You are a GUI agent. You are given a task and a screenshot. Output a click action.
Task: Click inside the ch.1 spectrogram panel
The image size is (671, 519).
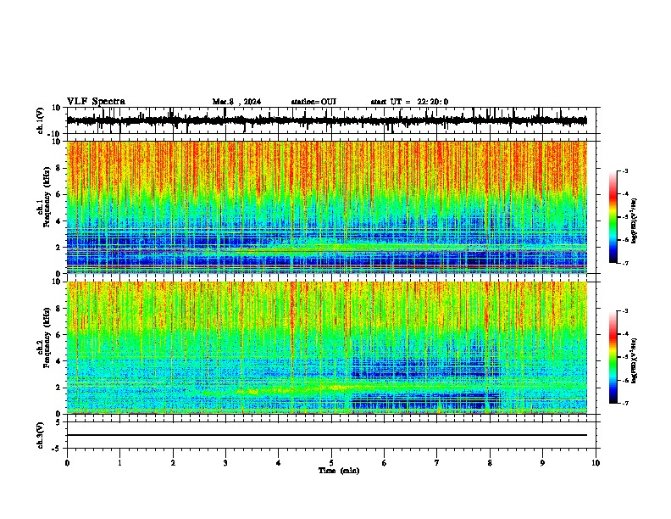[326, 207]
